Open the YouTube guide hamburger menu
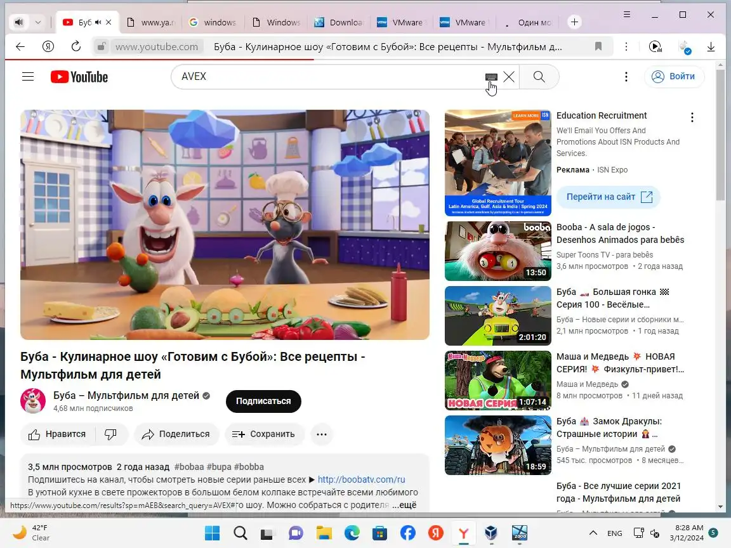731x548 pixels. click(x=28, y=76)
